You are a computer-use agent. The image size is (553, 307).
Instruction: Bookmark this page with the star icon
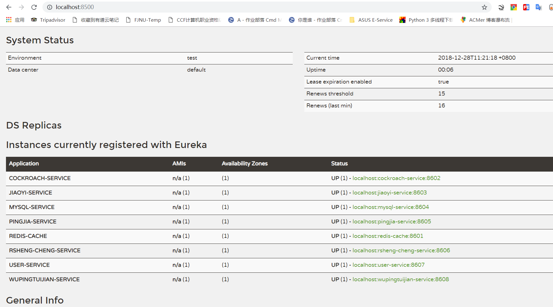click(484, 7)
